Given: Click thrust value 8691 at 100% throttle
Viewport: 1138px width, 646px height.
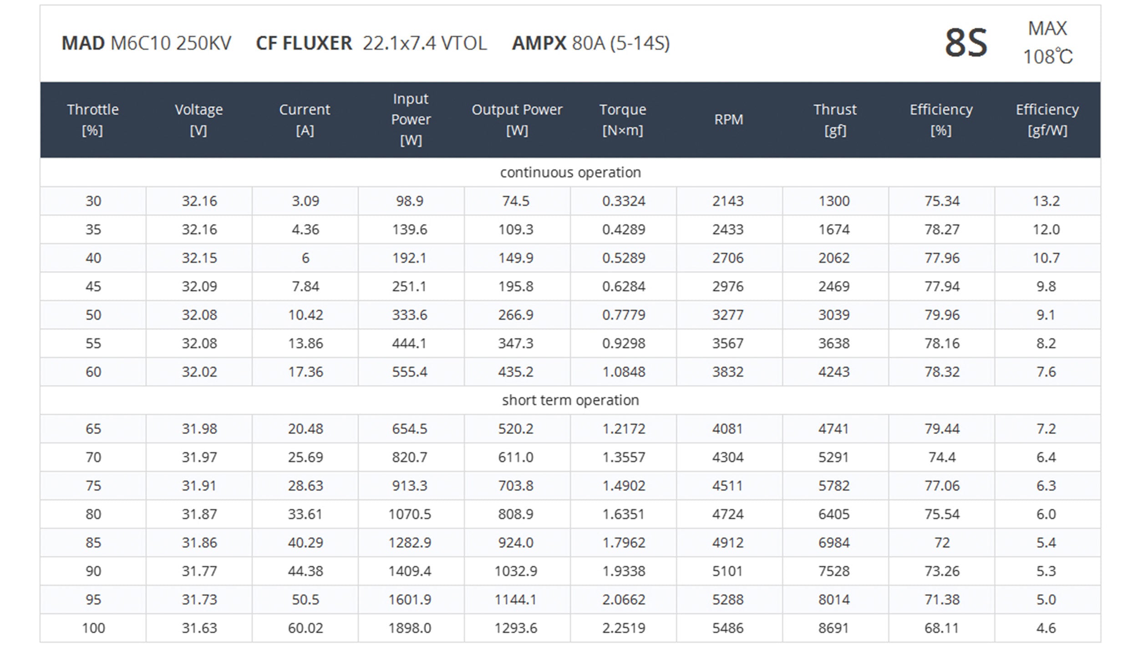Looking at the screenshot, I should click(x=833, y=628).
